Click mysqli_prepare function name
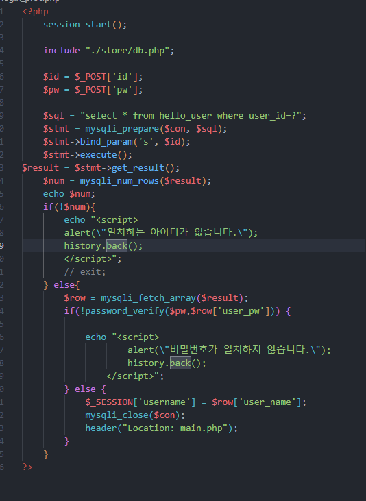This screenshot has width=366, height=501. (122, 129)
